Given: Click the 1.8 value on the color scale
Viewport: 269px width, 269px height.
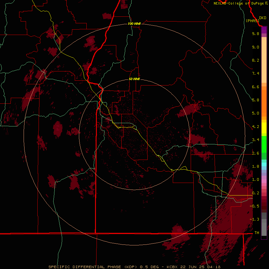Looking at the screenshot, I should [256, 166].
